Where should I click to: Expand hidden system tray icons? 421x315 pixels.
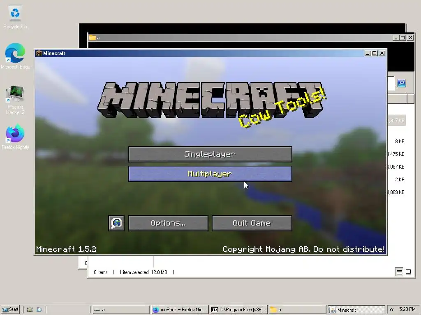(x=391, y=310)
